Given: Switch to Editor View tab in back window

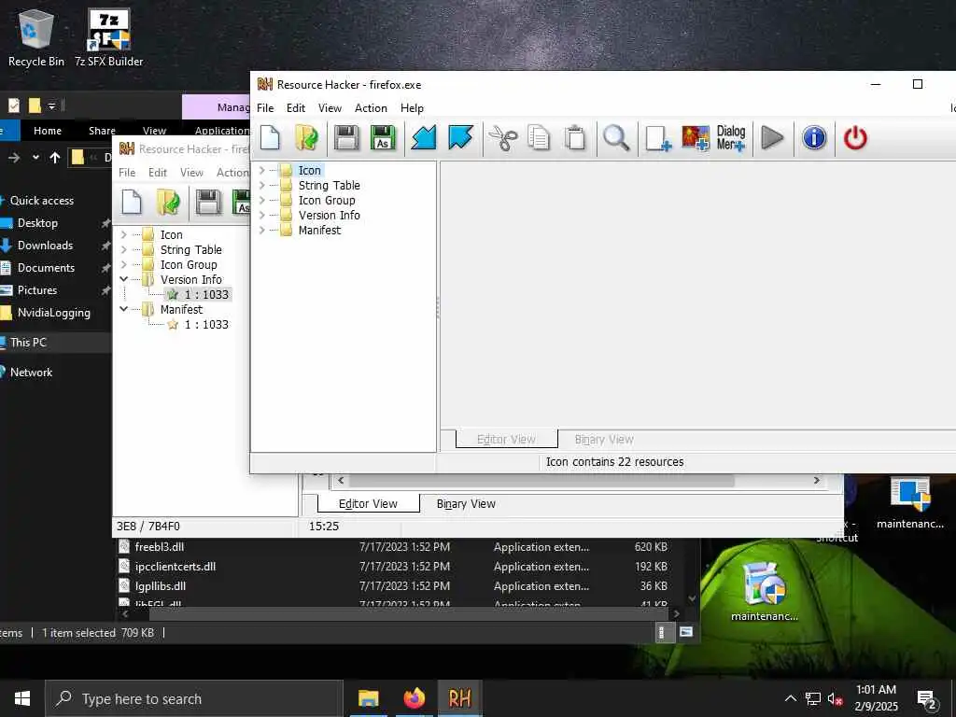Looking at the screenshot, I should coord(368,503).
